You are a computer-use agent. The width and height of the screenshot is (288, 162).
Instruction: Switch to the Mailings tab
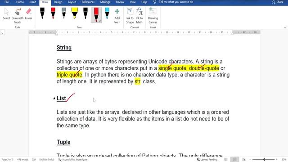pos(105,2)
